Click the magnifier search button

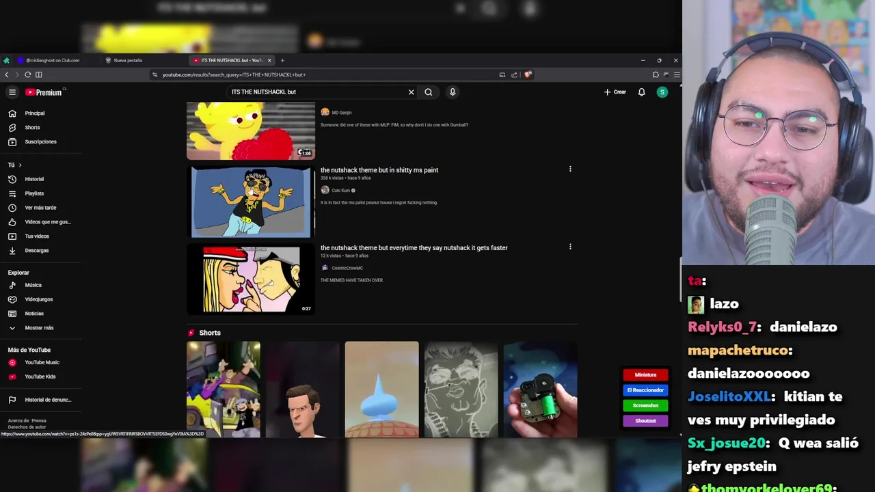coord(429,92)
